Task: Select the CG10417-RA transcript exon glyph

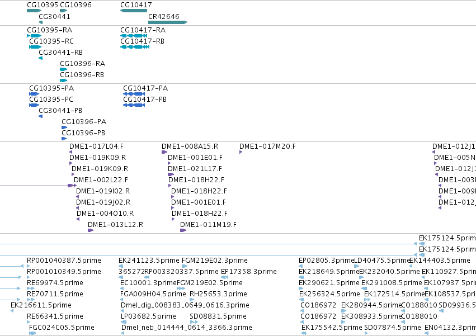Action: [x=134, y=36]
